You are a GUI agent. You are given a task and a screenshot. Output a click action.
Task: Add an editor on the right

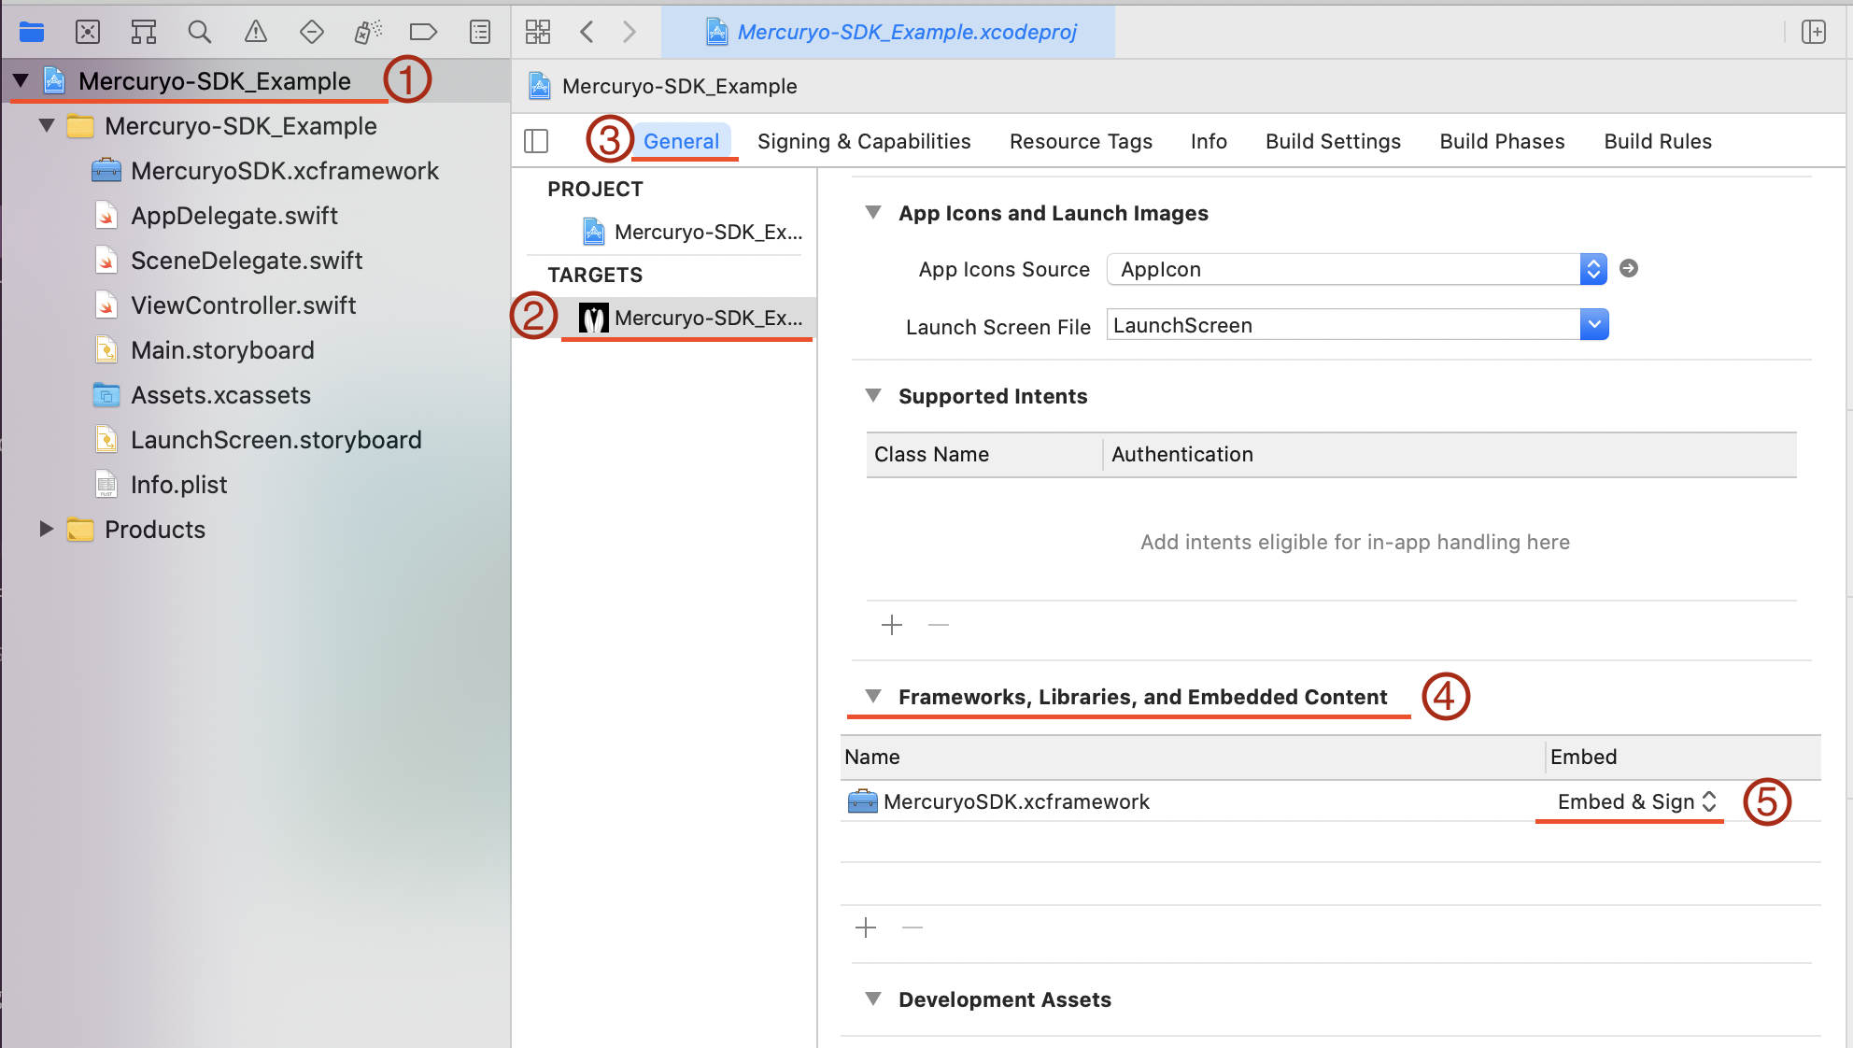(x=1813, y=32)
